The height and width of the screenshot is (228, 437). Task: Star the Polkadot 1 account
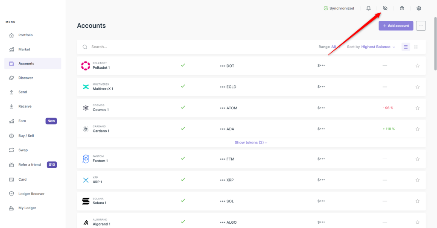tap(417, 66)
